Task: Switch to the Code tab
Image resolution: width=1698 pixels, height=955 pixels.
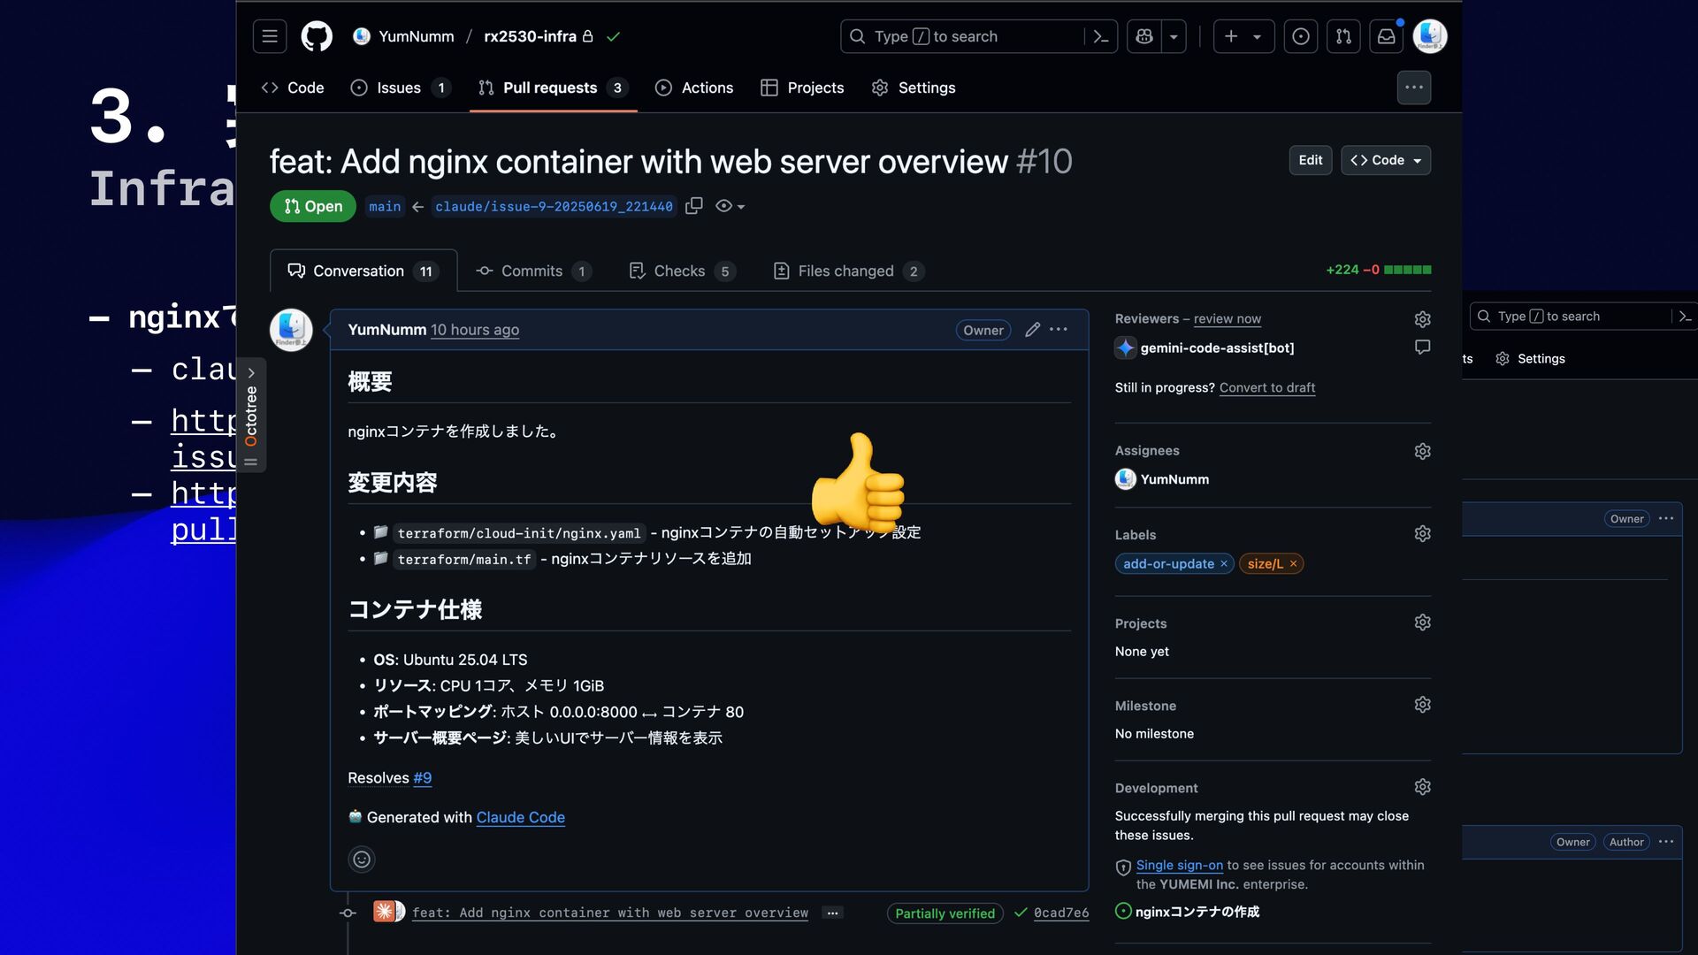Action: coord(293,88)
